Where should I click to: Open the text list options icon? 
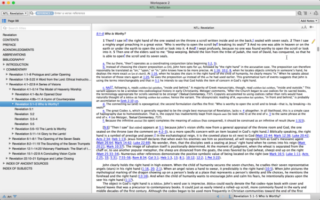click(x=305, y=13)
